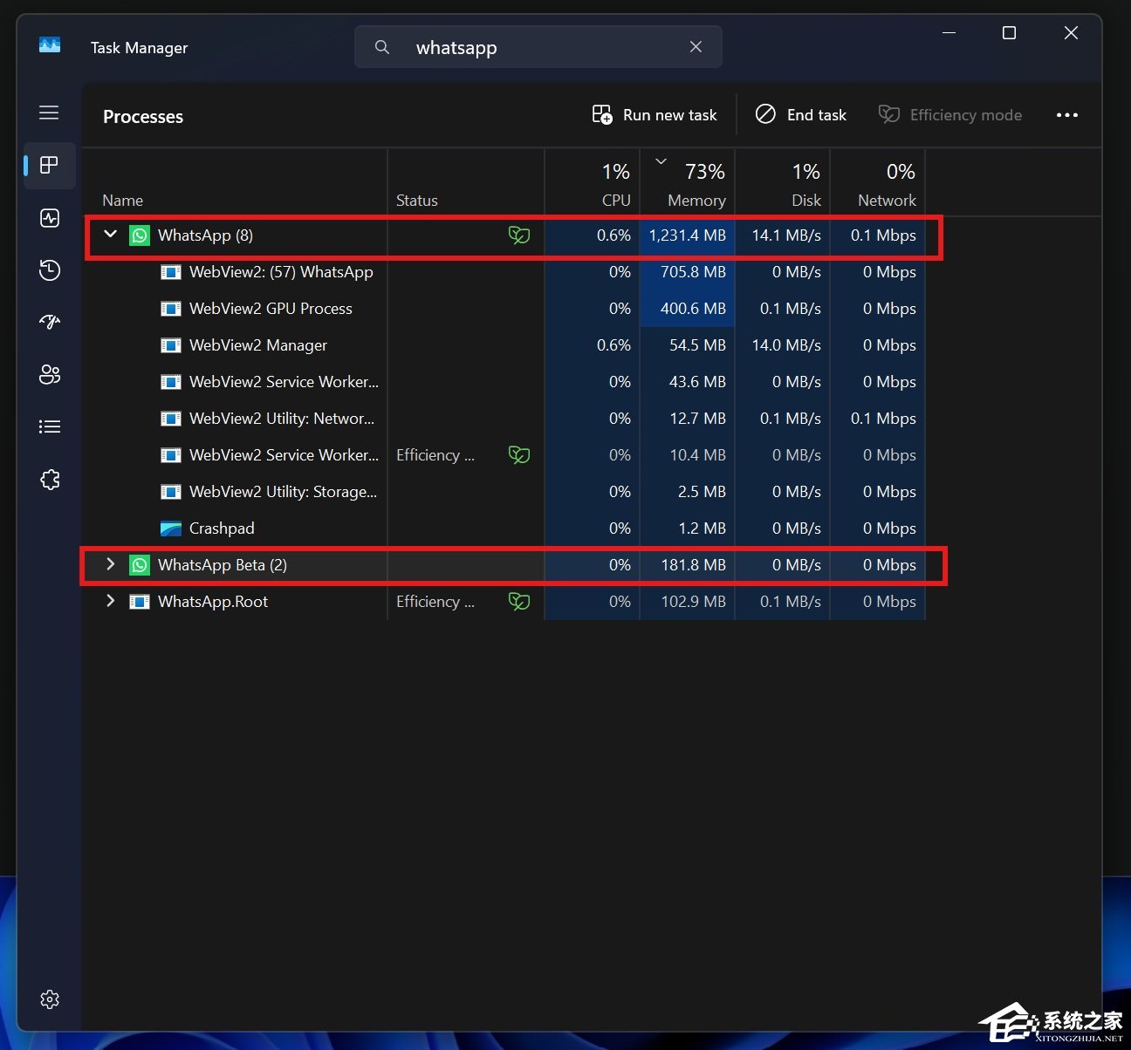
Task: Collapse the WhatsApp (8) process group
Action: tap(110, 234)
